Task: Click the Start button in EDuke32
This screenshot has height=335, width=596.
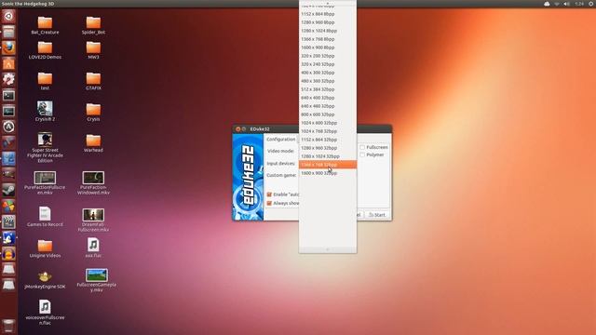Action: click(377, 215)
